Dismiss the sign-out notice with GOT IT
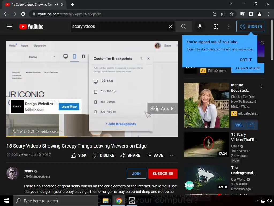Viewport: 274px width, 206px height. (x=246, y=60)
